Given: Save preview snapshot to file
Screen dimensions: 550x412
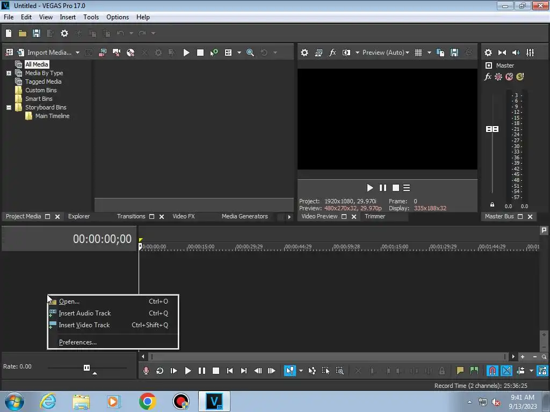Looking at the screenshot, I should pos(454,53).
